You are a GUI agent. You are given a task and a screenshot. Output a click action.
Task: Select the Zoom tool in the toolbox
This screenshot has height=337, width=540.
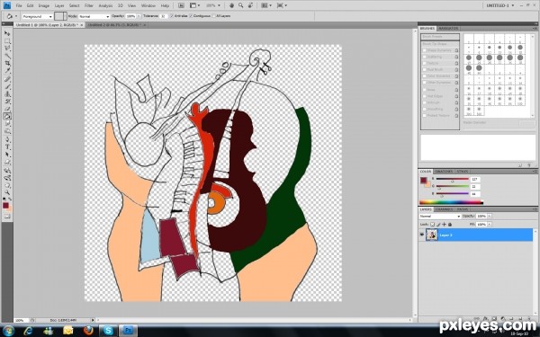pos(7,192)
